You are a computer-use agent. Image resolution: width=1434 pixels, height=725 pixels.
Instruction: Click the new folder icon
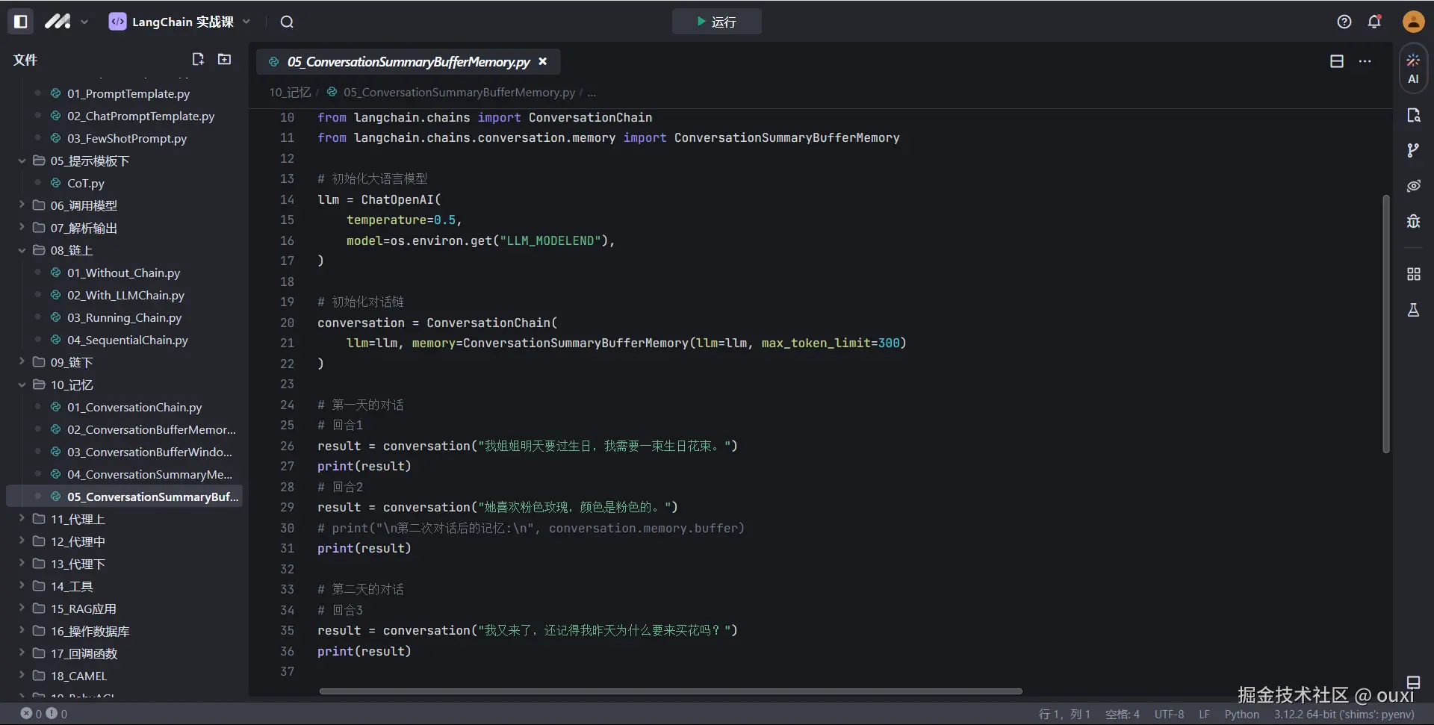click(224, 59)
